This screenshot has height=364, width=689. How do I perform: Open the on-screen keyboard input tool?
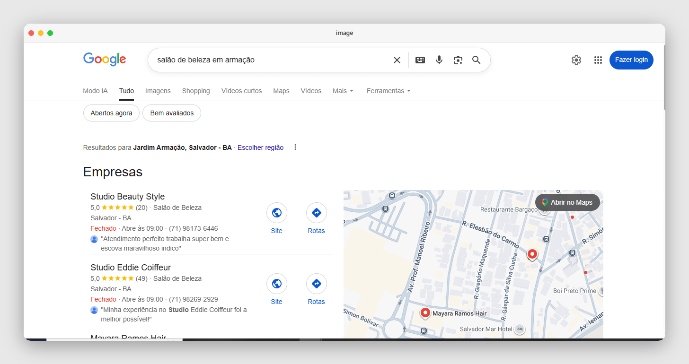pos(420,60)
